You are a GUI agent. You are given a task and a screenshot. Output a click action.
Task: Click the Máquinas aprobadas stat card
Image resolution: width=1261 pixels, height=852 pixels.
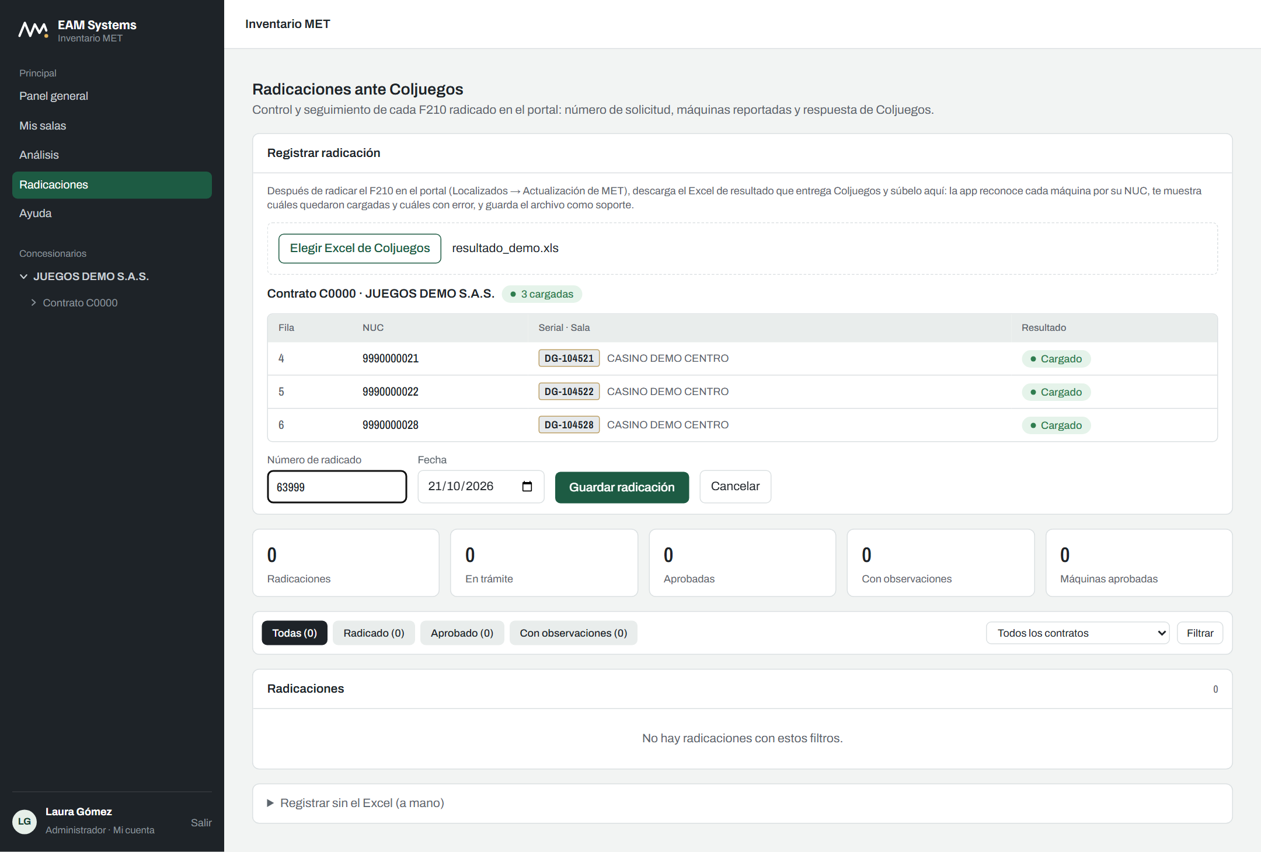(1139, 563)
